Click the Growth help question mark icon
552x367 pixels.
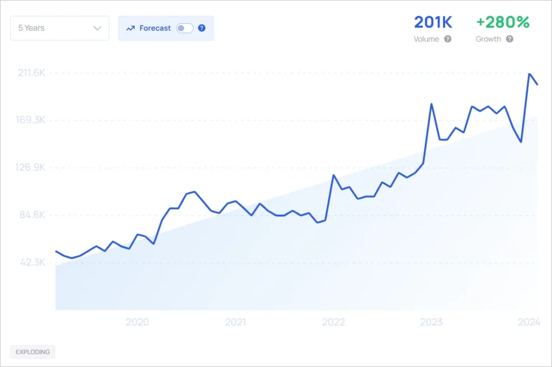(509, 39)
